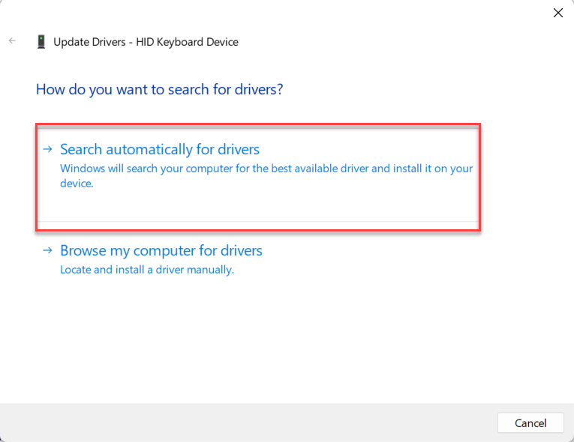Viewport: 574px width, 442px height.
Task: Select Search automatically for drivers
Action: point(159,149)
